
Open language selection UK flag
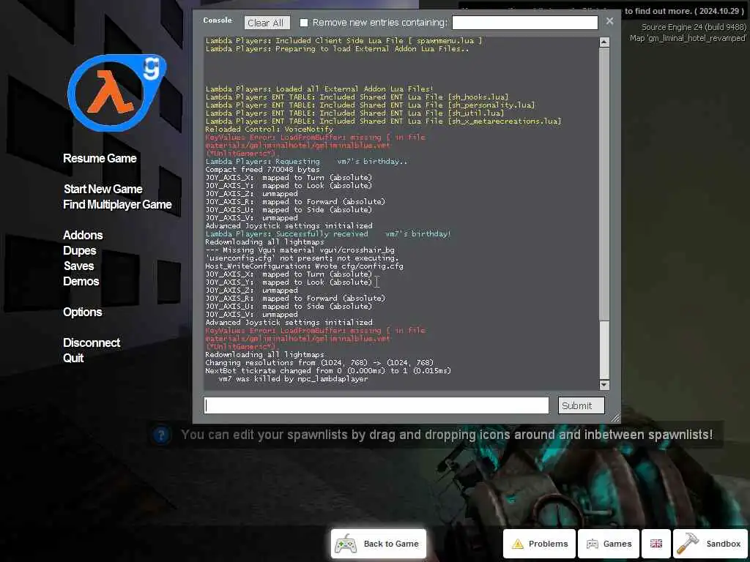[656, 544]
